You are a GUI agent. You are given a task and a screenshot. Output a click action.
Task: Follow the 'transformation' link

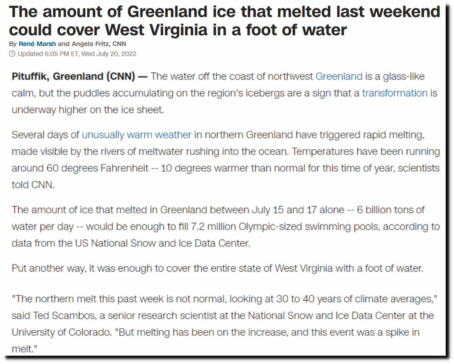tap(395, 93)
